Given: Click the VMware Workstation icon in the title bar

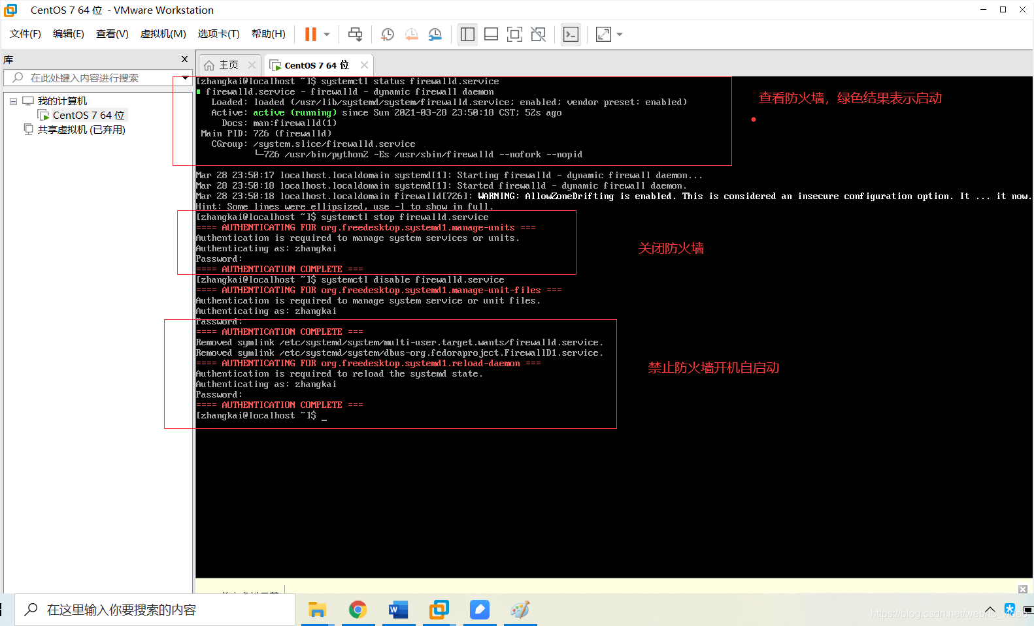Looking at the screenshot, I should (x=10, y=10).
